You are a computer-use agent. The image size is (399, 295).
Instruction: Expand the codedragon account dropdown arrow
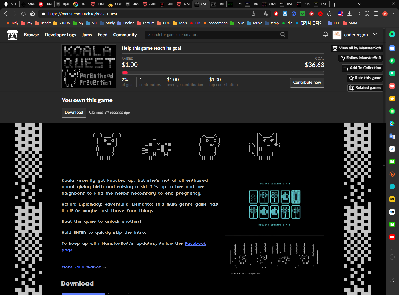click(x=375, y=35)
